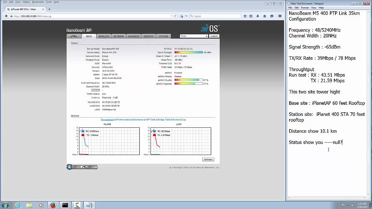Open the Firefox History menu
The height and width of the screenshot is (209, 372).
(x=26, y=2)
